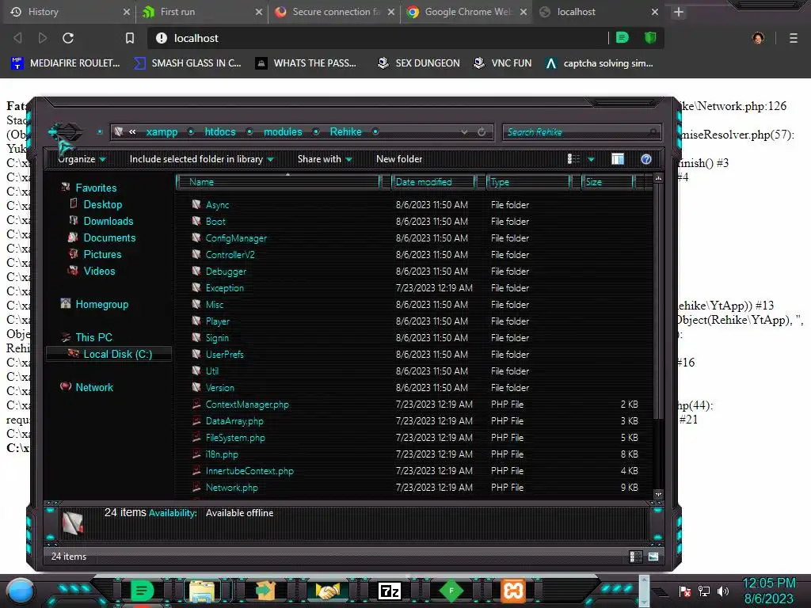Click the volume speaker tray icon
Viewport: 811px width, 608px height.
[723, 591]
